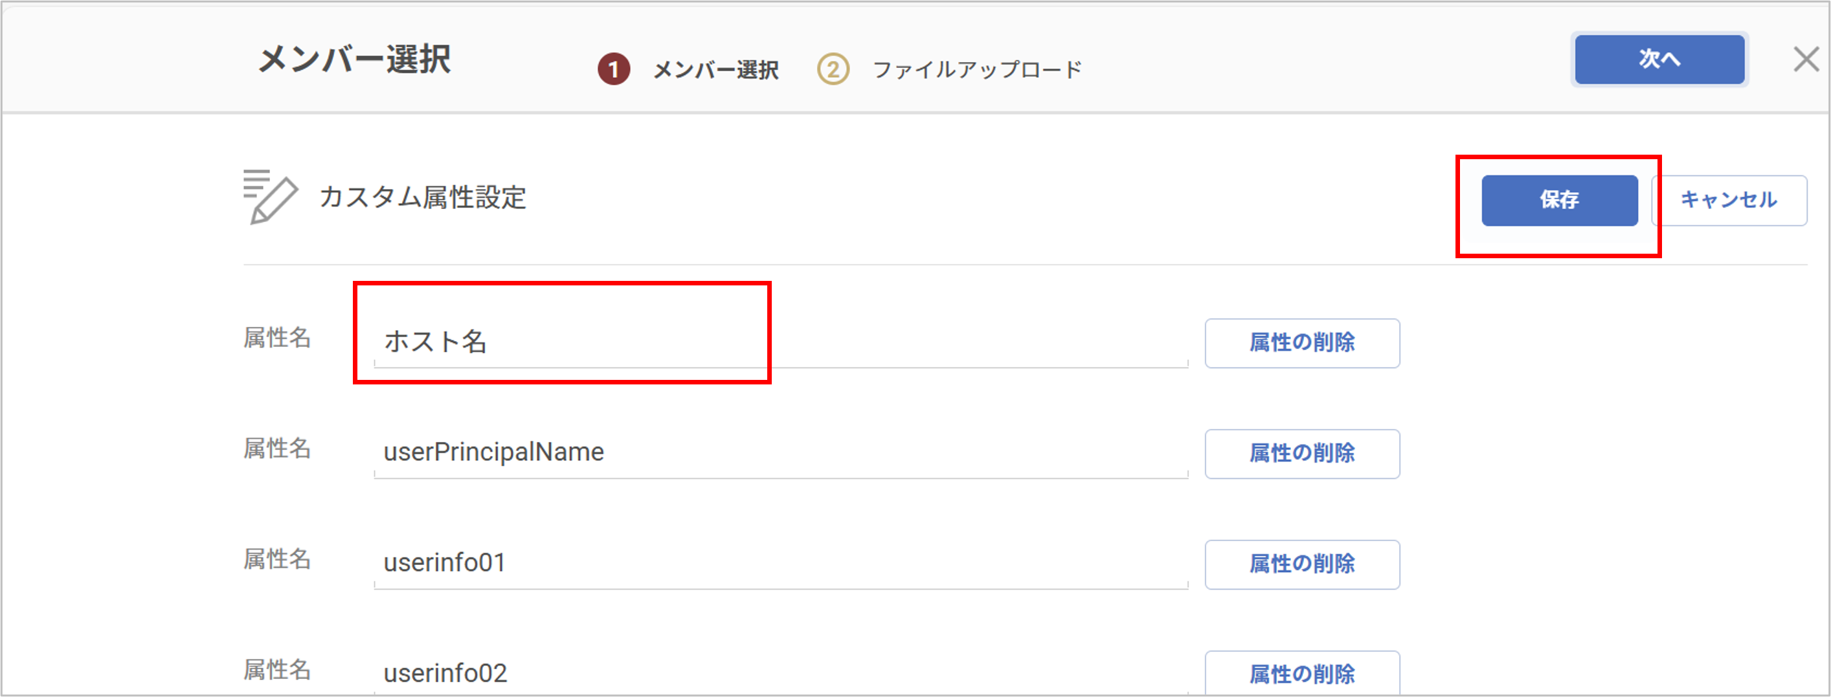Focus the ホスト名 attribute name field
Screen dimensions: 1831x697
coord(780,342)
